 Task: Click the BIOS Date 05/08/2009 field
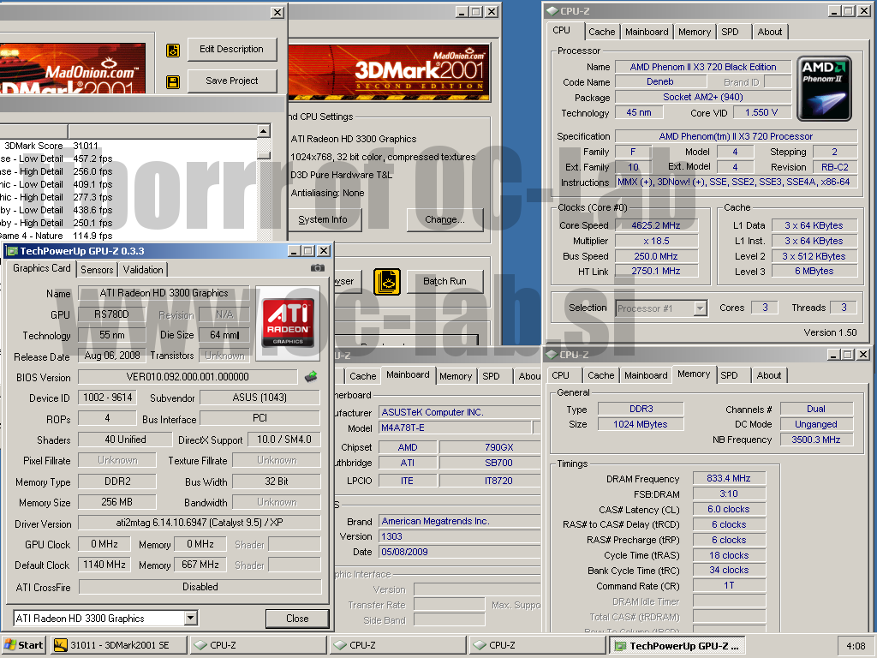click(x=459, y=553)
